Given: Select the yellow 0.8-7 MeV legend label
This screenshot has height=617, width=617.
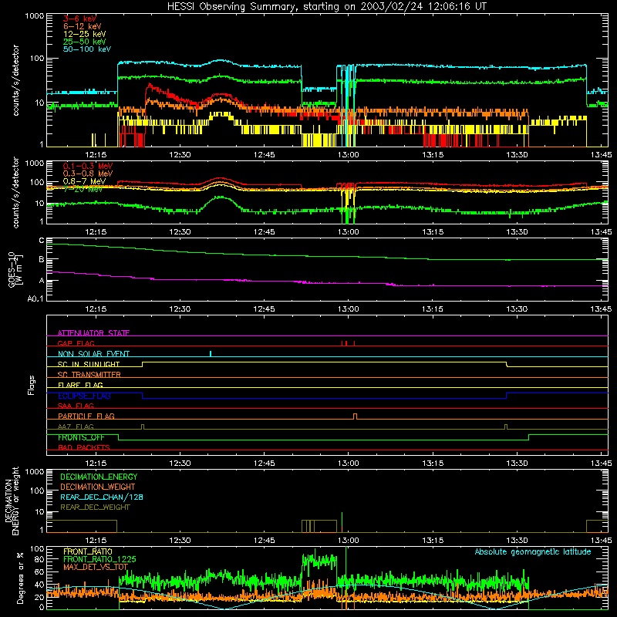Looking at the screenshot, I should coord(85,181).
